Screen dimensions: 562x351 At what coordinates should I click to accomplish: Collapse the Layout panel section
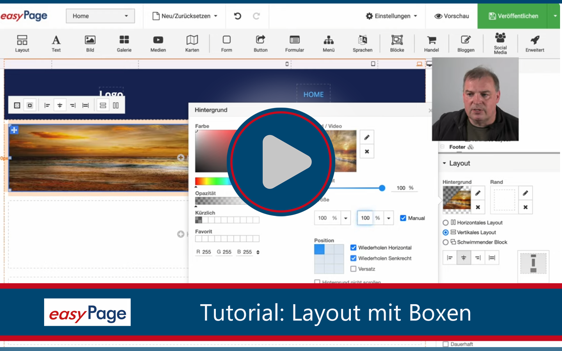coord(445,163)
